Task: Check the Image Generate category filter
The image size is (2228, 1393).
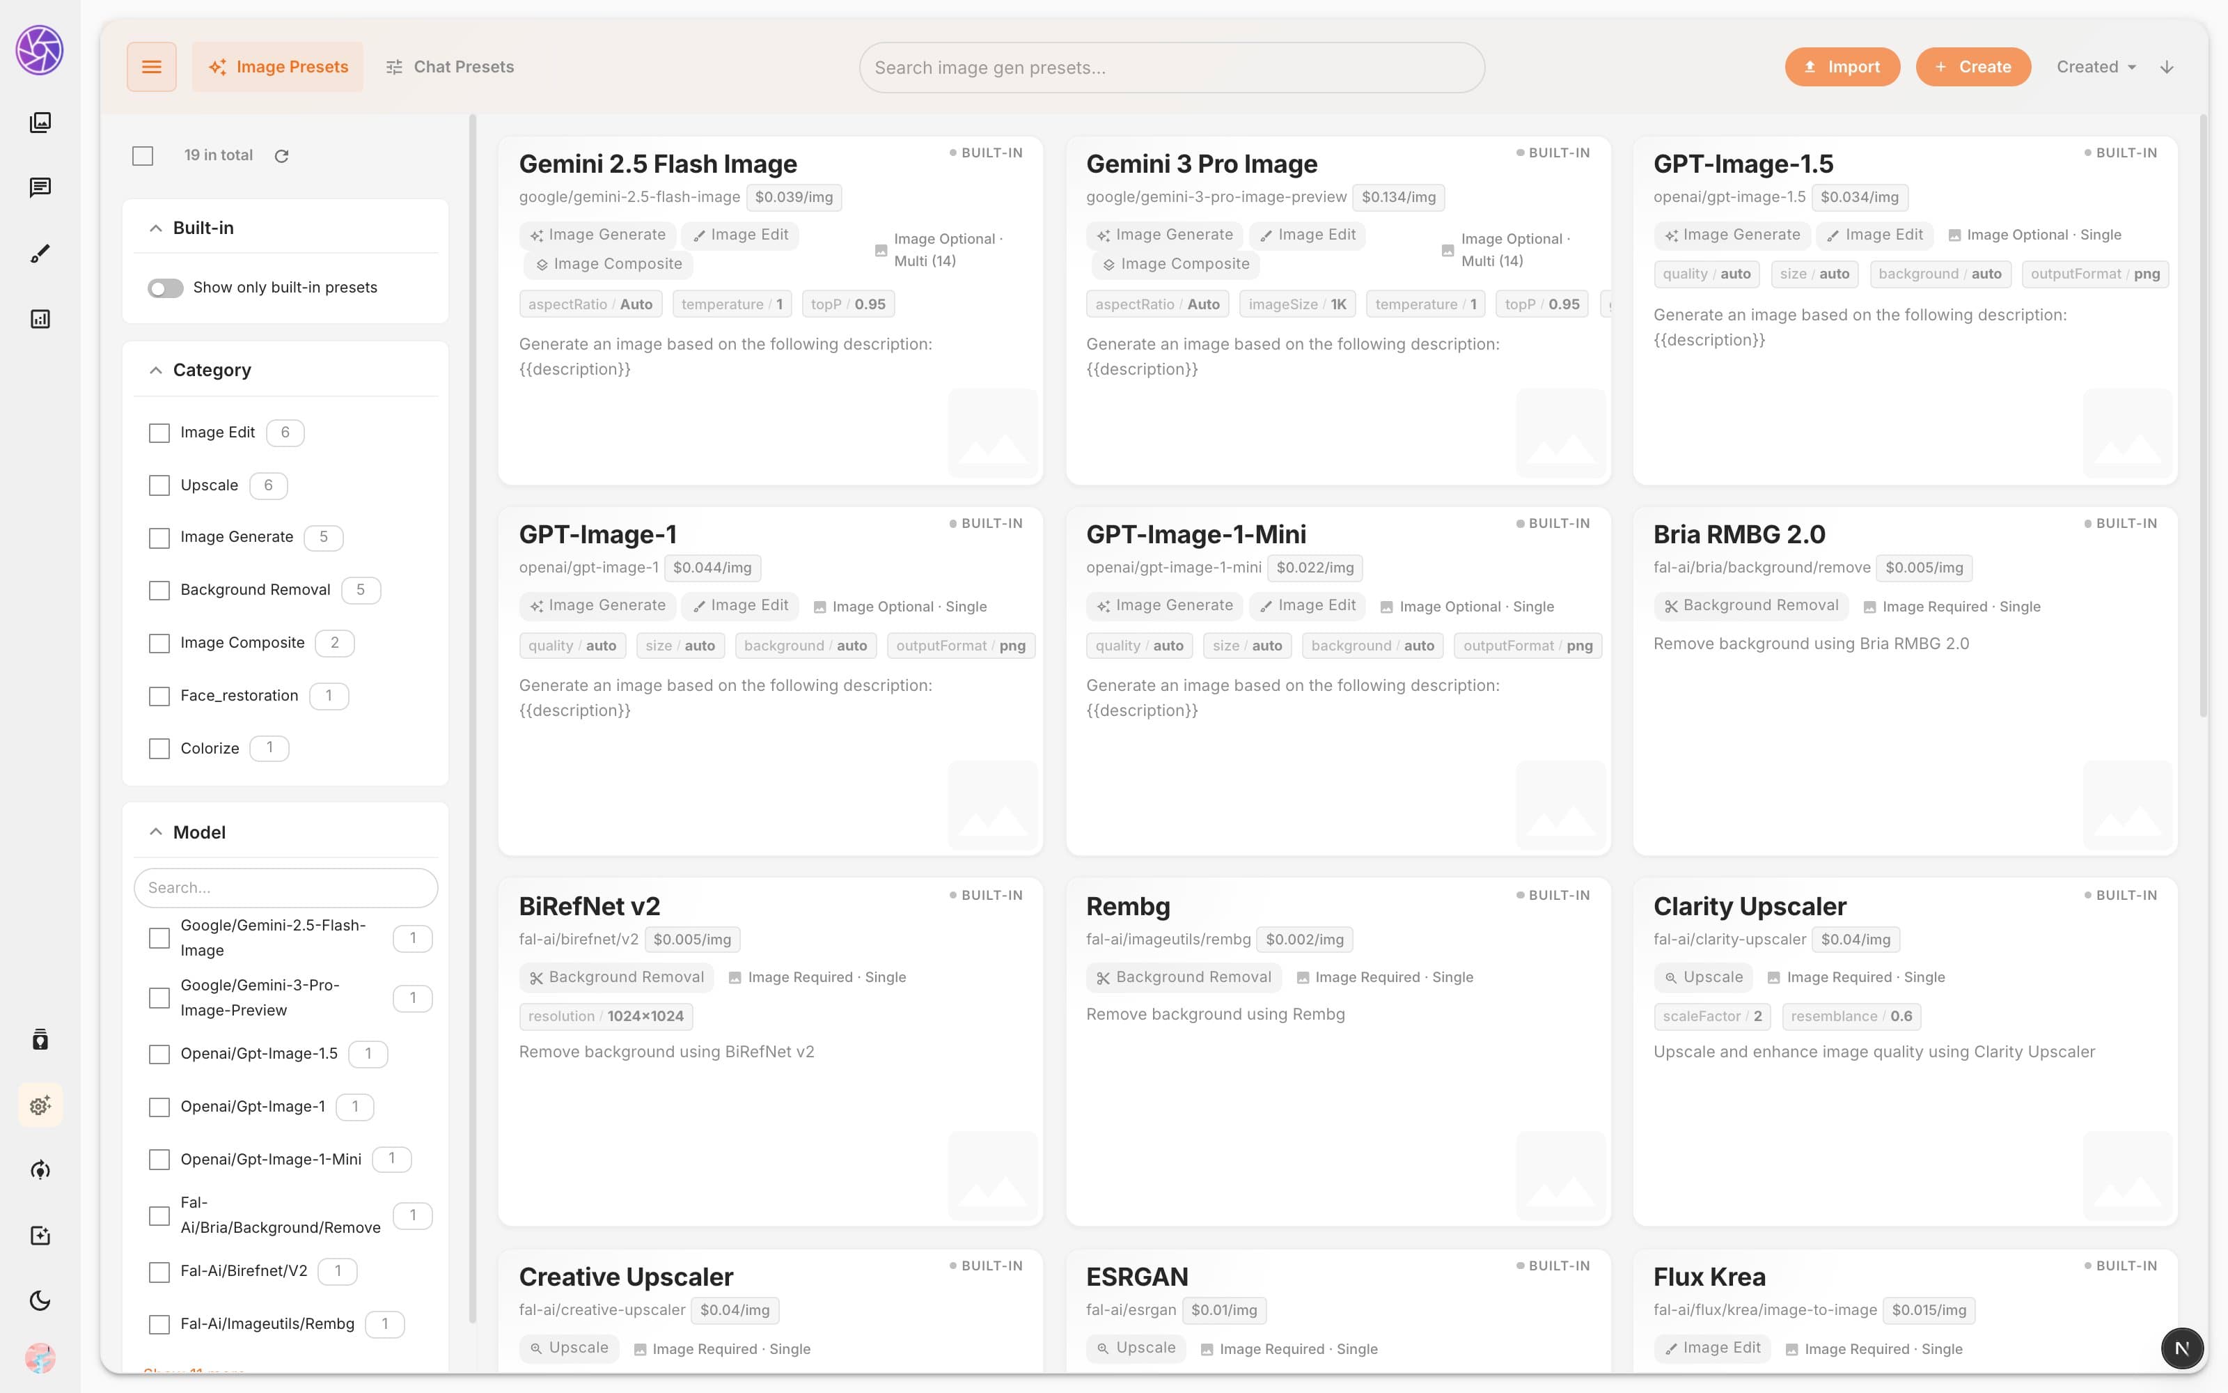Action: 159,538
